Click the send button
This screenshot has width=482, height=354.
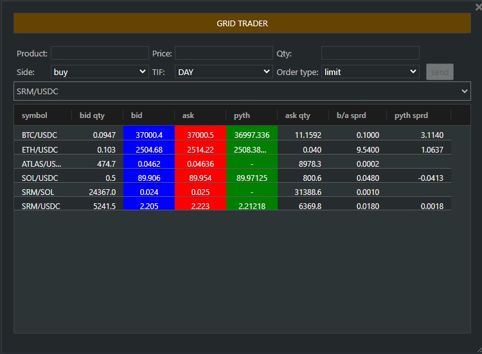pos(440,72)
